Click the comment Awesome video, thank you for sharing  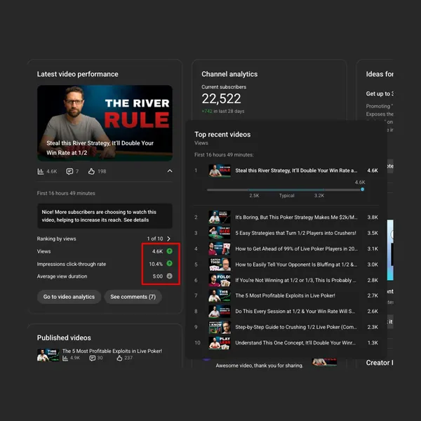(260, 365)
